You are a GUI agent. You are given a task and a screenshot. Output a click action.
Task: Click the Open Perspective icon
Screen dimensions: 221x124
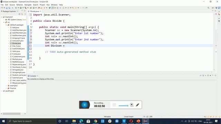(x=213, y=8)
